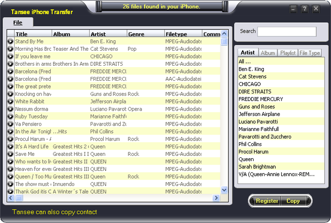Play the Morning Has Broken track
Screen dimensions: 331x223
(x=10, y=49)
